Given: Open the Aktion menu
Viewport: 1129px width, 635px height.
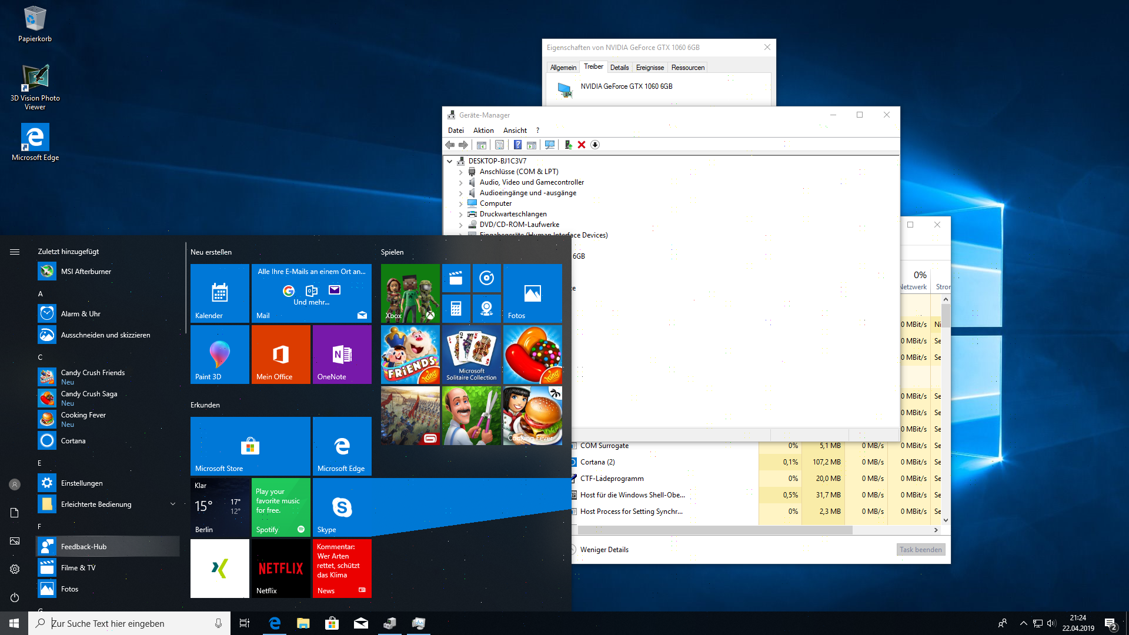Looking at the screenshot, I should (483, 131).
